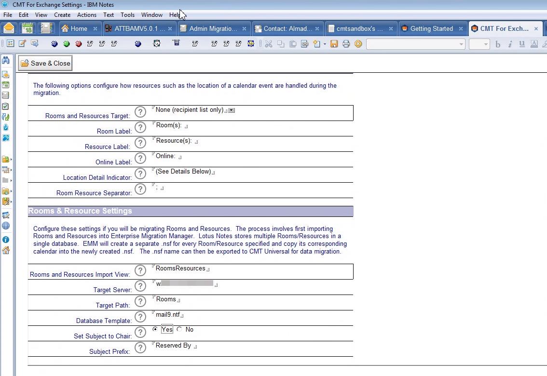This screenshot has width=547, height=376.
Task: Click the house icon at the sidebar bottom
Action: pos(6,250)
